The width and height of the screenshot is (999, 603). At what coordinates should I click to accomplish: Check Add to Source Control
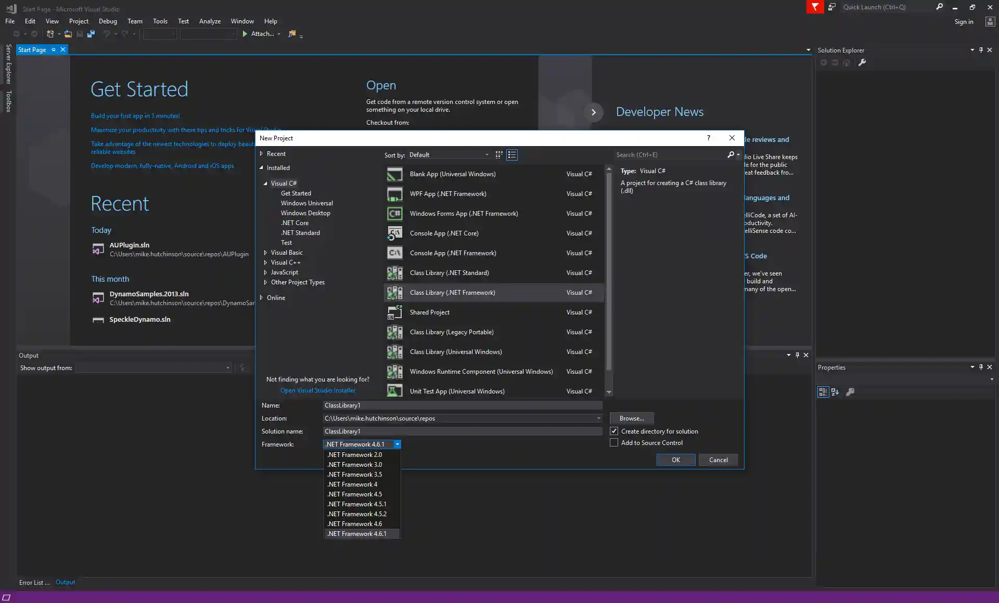point(614,442)
